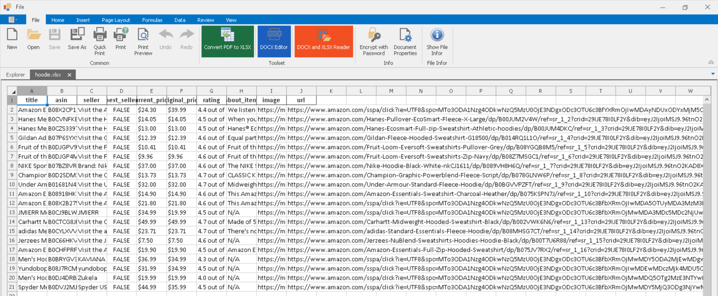Click Show File Infor icon
Viewport: 718px width, 296px height.
coord(437,42)
